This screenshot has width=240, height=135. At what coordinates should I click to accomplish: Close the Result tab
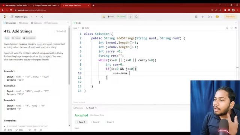pos(96,108)
